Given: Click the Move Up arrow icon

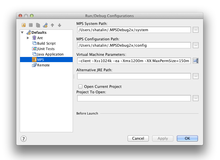Looking at the screenshot, I should (52, 25).
